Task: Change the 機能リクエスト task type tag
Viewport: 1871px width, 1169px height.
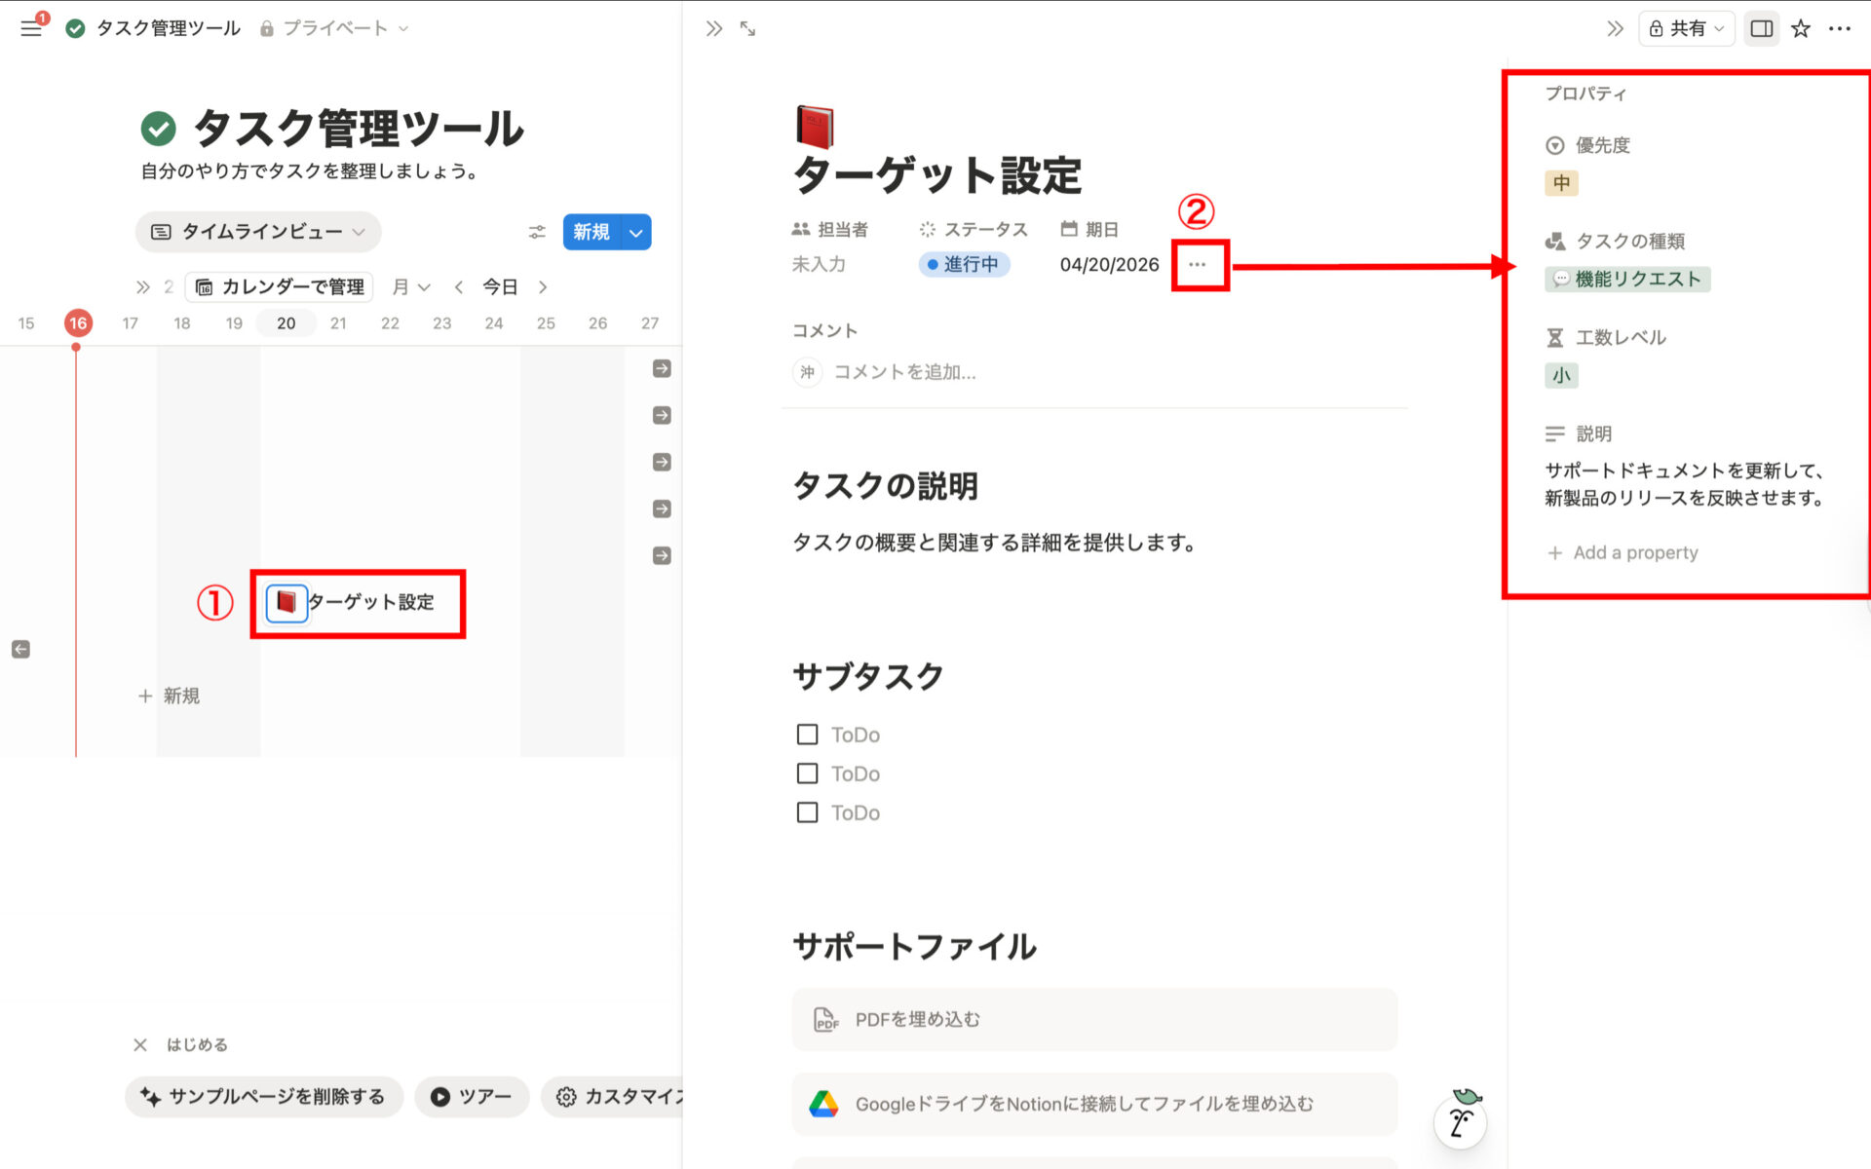Action: click(x=1627, y=280)
